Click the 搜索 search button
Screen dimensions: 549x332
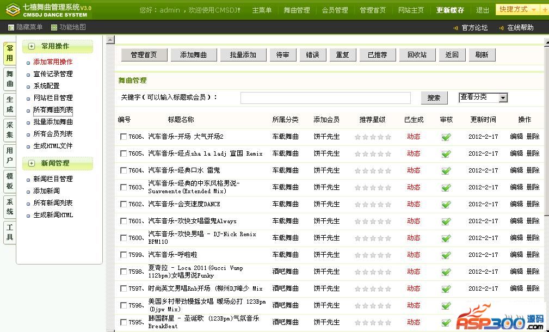click(434, 98)
